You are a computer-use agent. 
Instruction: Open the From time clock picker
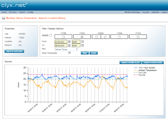(83, 42)
